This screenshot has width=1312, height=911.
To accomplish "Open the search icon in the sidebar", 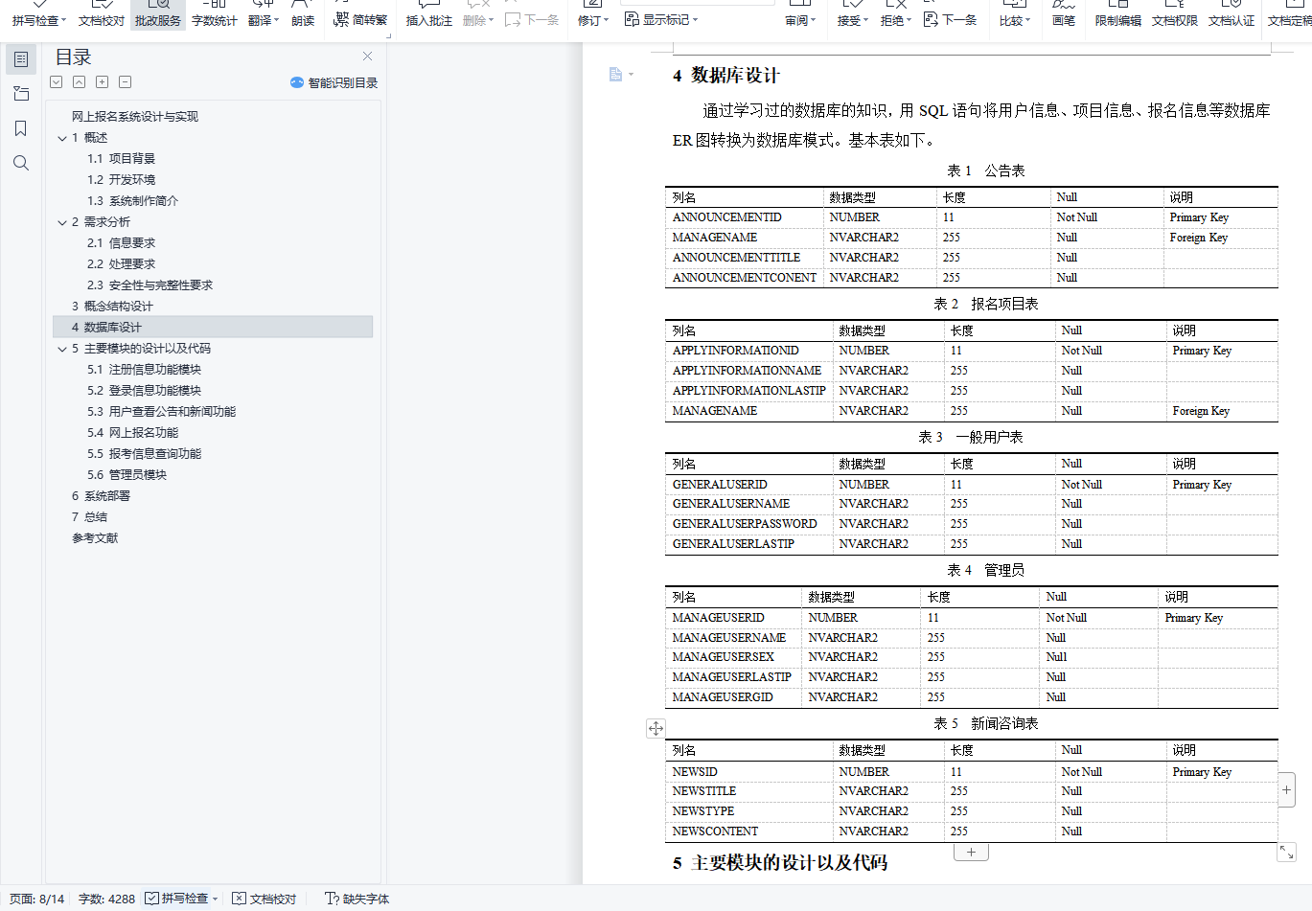I will (21, 163).
